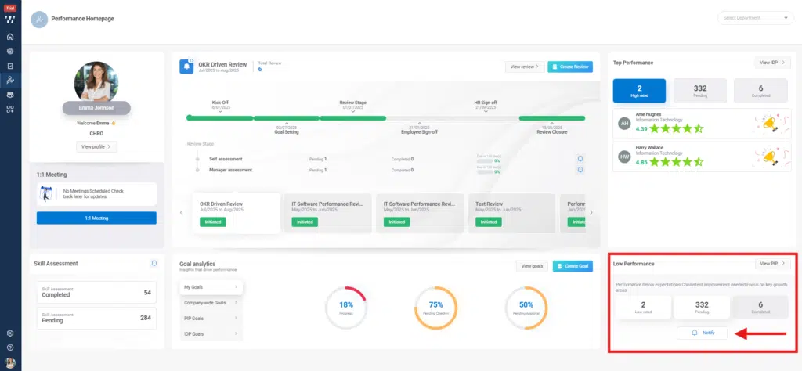Open the OKR Driven Review notification bell with badge
The height and width of the screenshot is (371, 802).
pos(186,67)
